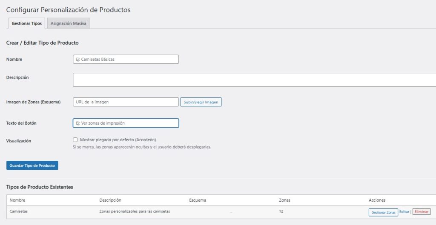Click inside the Descripción text area

[254, 80]
